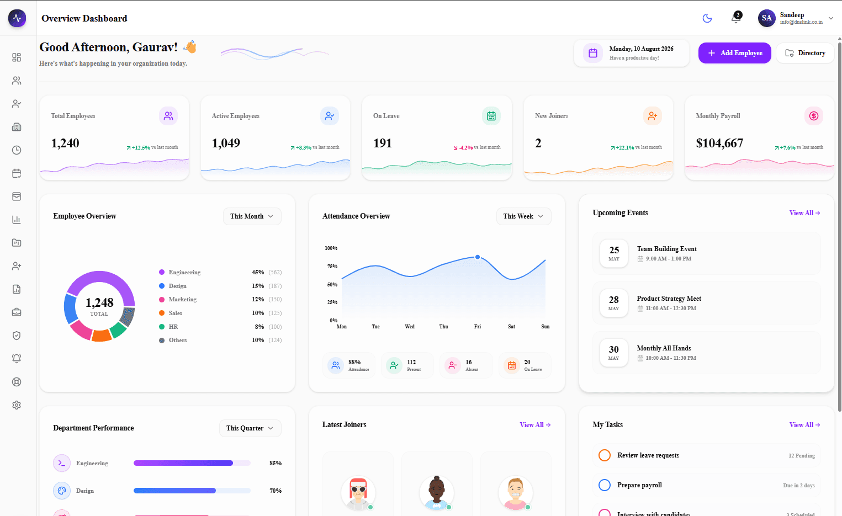Open the lifebuoy support icon in the sidebar
This screenshot has height=516, width=842.
pyautogui.click(x=17, y=382)
